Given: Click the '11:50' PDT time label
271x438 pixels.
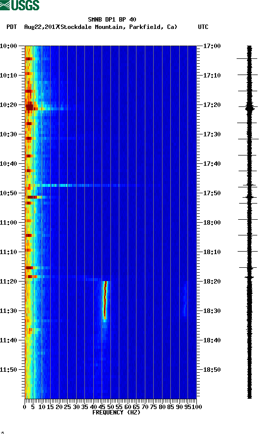Looking at the screenshot, I should (x=8, y=369).
